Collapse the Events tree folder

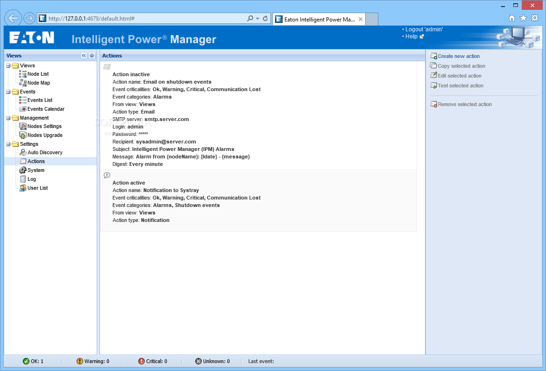click(8, 92)
